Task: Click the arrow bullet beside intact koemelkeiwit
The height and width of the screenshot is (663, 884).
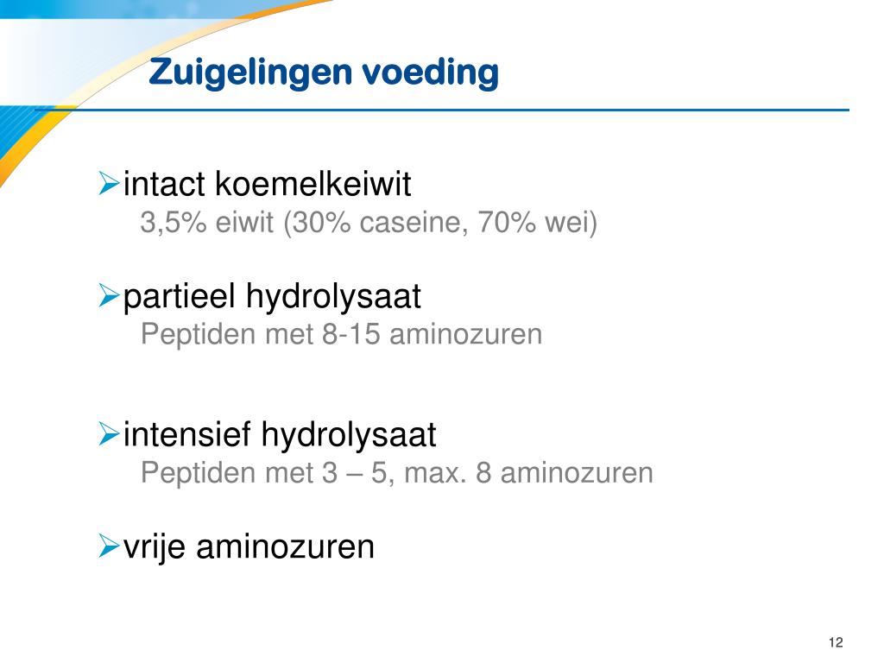Action: (x=109, y=183)
